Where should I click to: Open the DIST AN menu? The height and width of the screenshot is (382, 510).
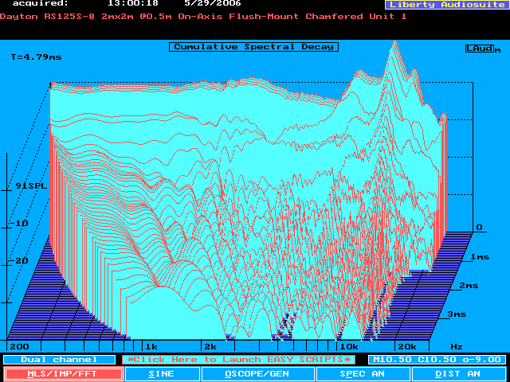point(458,374)
